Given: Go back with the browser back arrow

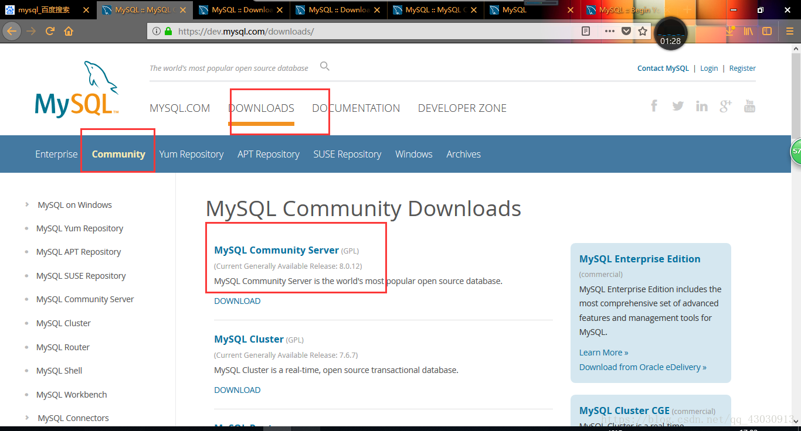Looking at the screenshot, I should point(12,31).
